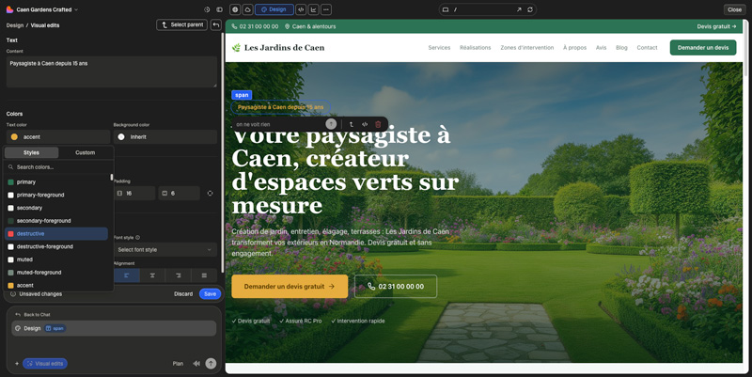Open the globe preview icon
The height and width of the screenshot is (377, 752).
(235, 9)
